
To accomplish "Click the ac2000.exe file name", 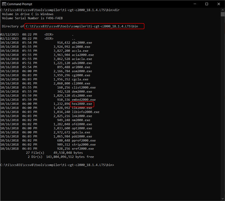I will click(x=81, y=47).
